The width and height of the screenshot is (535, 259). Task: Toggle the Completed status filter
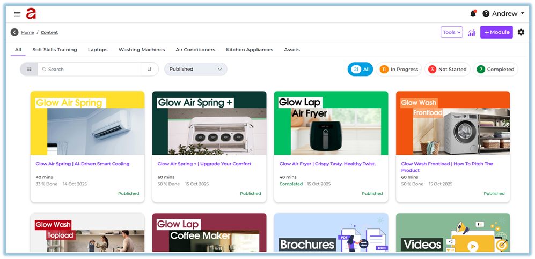pos(495,69)
